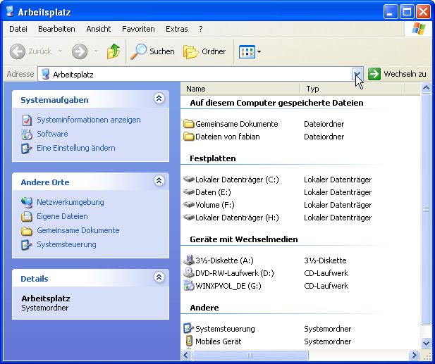Open the Extras menu
The height and width of the screenshot is (364, 435).
click(x=177, y=29)
